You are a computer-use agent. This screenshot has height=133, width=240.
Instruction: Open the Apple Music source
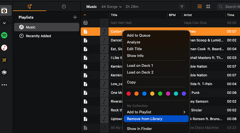point(4,48)
